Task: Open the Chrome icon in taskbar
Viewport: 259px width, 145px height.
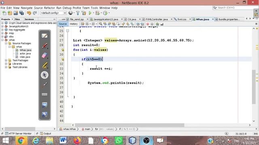Action: point(21,141)
